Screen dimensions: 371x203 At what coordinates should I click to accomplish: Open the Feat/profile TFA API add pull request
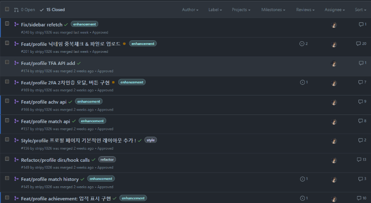(x=48, y=63)
